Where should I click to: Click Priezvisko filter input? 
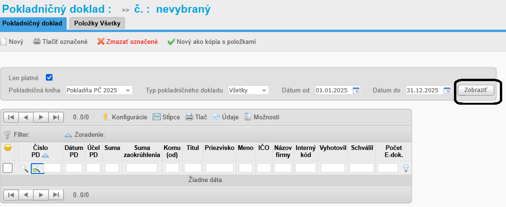click(220, 168)
